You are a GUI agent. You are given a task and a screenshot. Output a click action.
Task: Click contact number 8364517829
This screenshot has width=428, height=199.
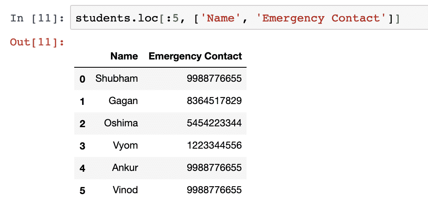click(214, 101)
